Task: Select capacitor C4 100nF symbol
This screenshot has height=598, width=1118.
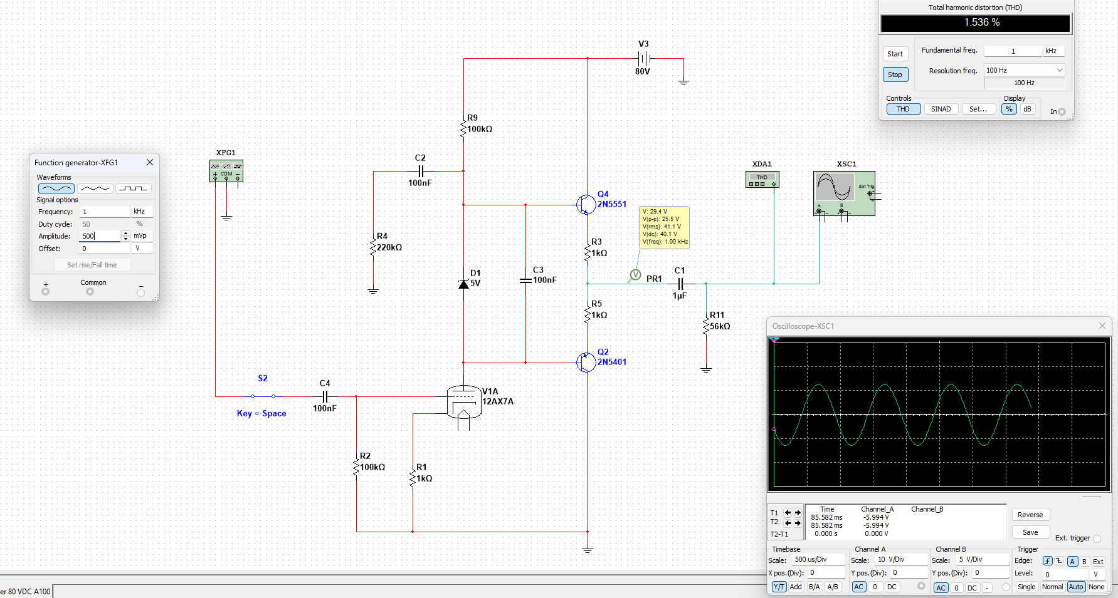Action: tap(325, 396)
